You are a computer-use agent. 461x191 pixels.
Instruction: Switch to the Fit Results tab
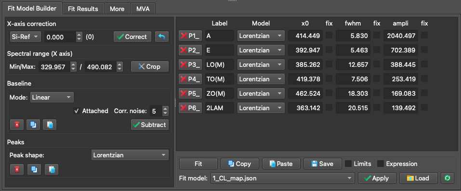point(83,9)
